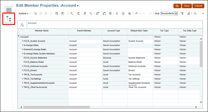Click the Sort Descending icon
The image size is (208, 112).
click(188, 13)
